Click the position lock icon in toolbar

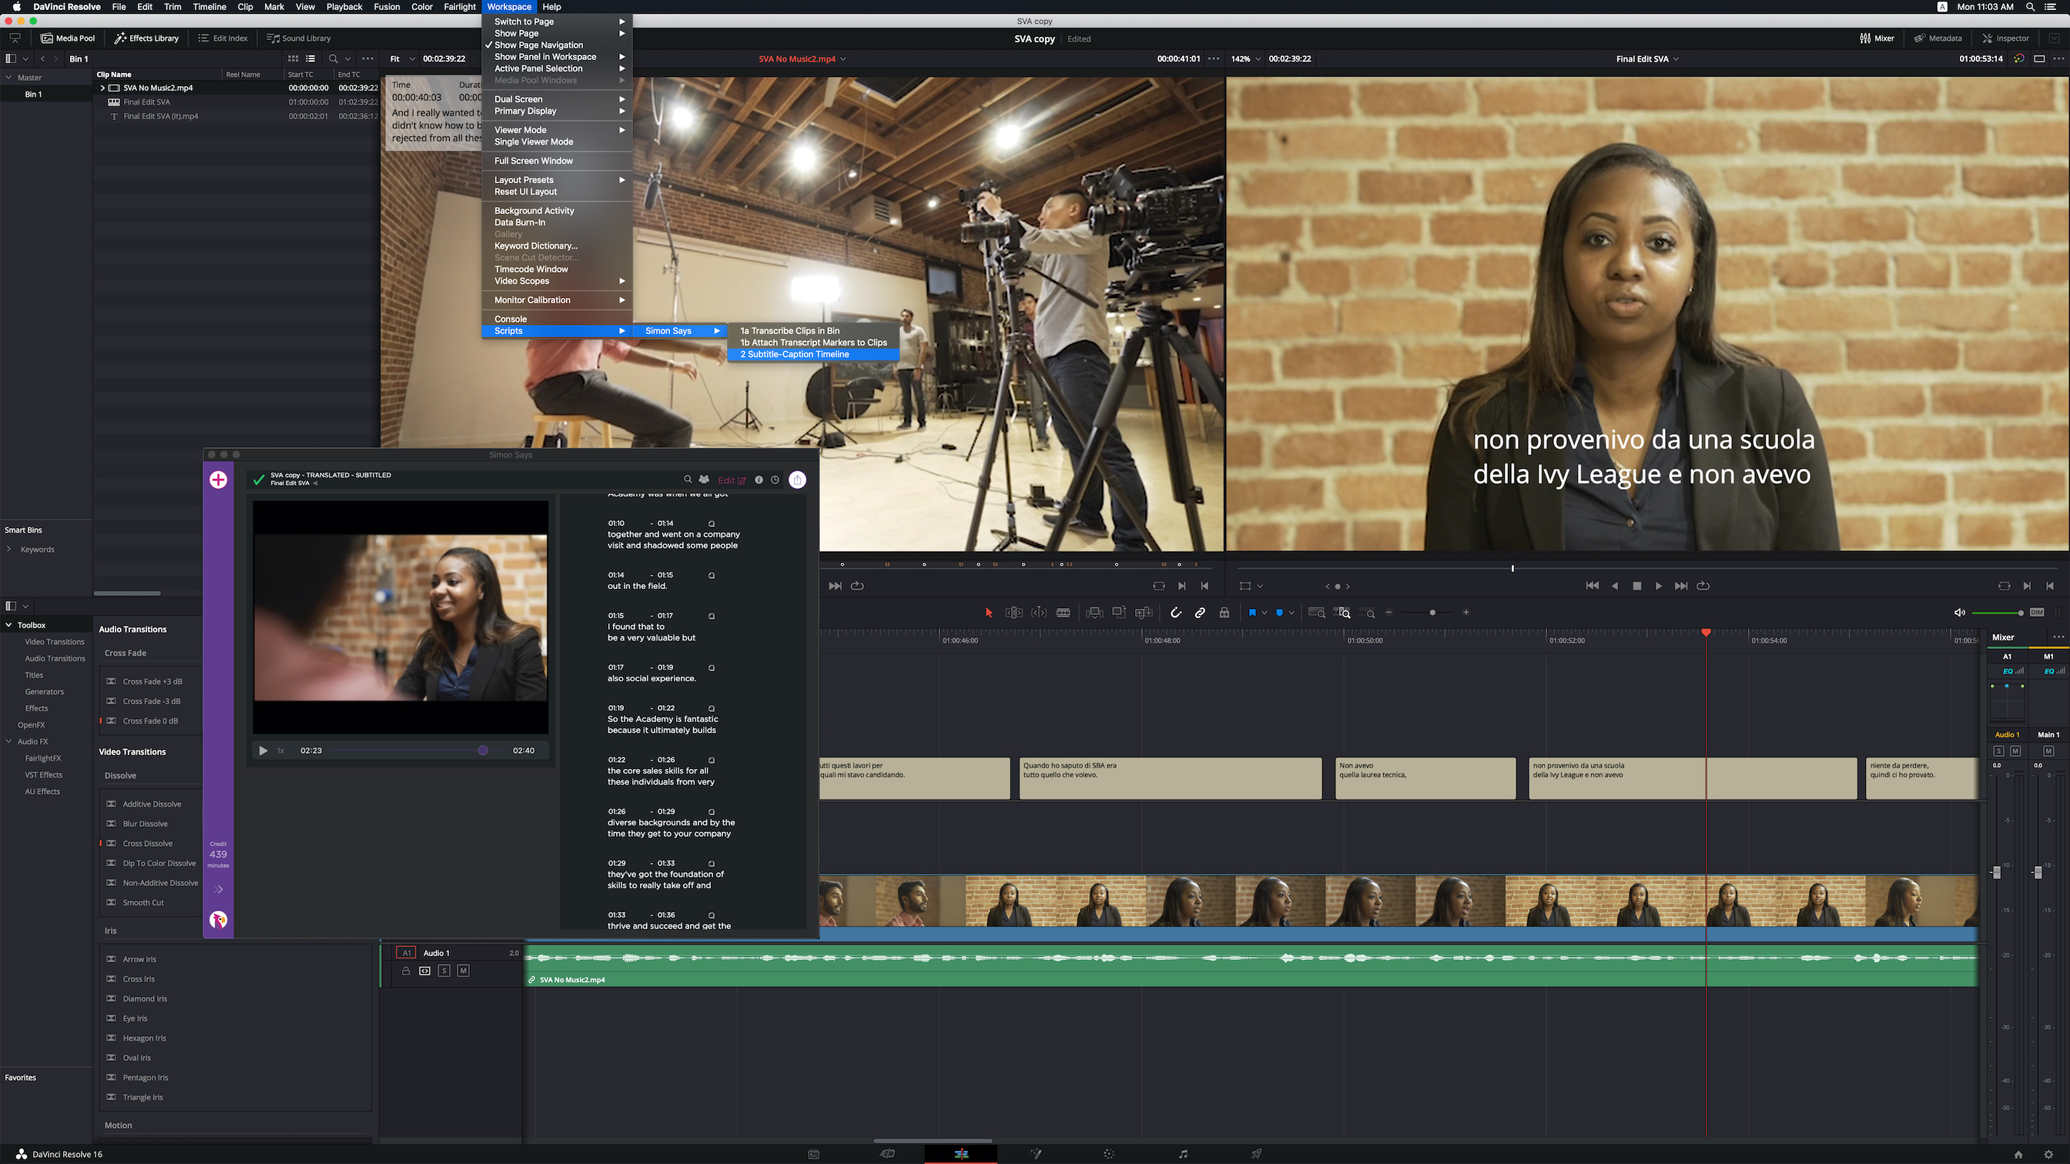pos(1224,612)
